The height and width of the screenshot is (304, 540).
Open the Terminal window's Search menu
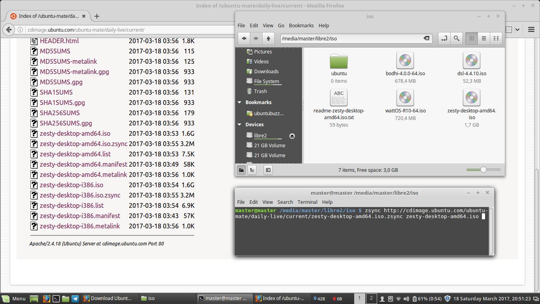[x=285, y=202]
